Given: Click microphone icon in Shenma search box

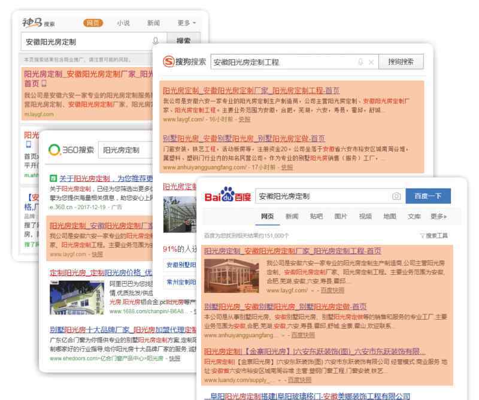Looking at the screenshot, I should pos(156,41).
